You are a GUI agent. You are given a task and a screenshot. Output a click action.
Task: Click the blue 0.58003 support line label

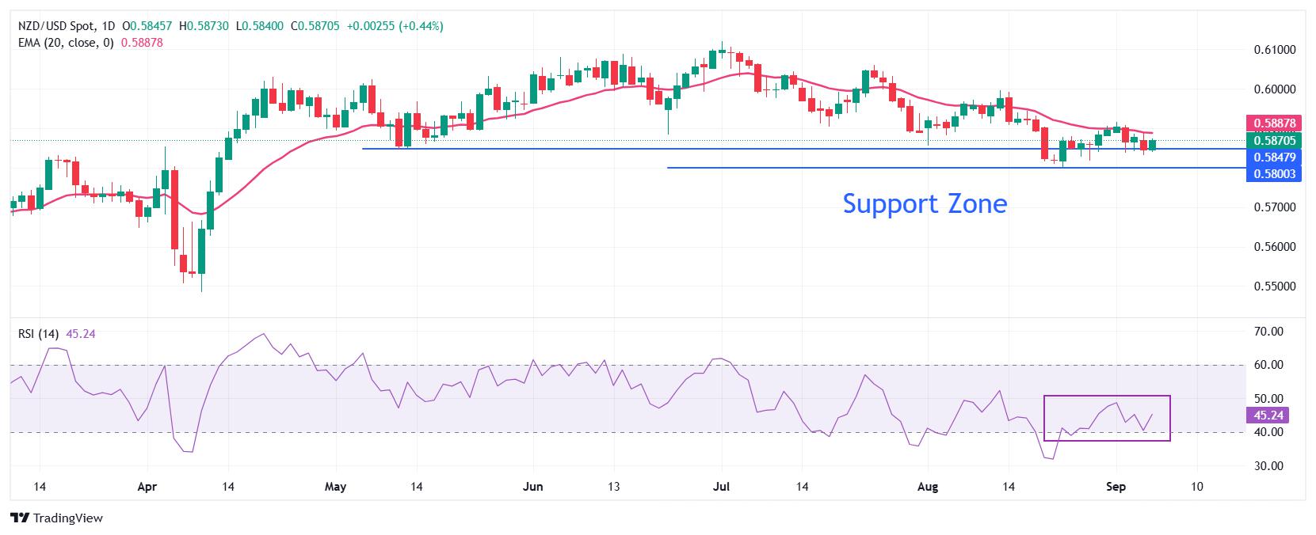(1275, 173)
